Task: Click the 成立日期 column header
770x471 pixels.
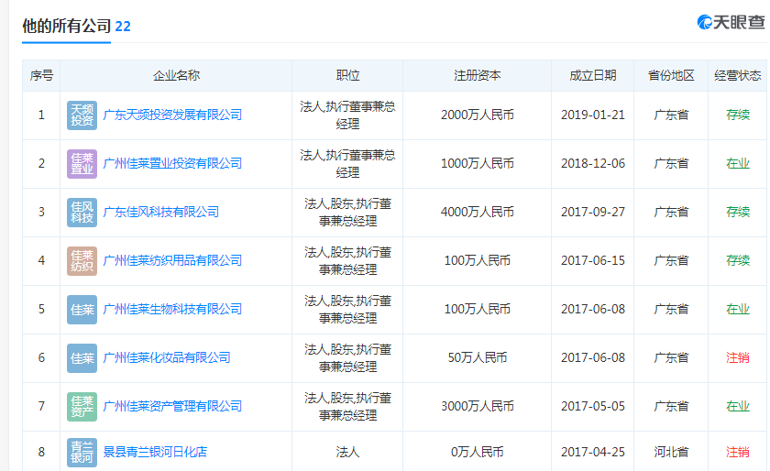Action: click(592, 76)
